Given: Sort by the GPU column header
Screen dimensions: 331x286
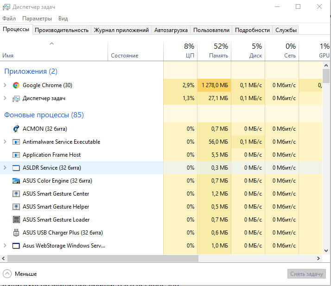Looking at the screenshot, I should [314, 51].
